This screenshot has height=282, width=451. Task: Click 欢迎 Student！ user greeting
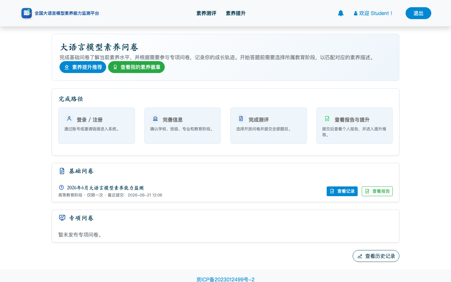click(x=376, y=13)
